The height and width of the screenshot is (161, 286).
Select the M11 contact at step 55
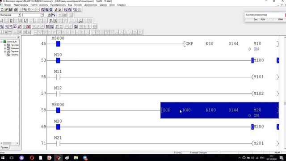click(58, 77)
